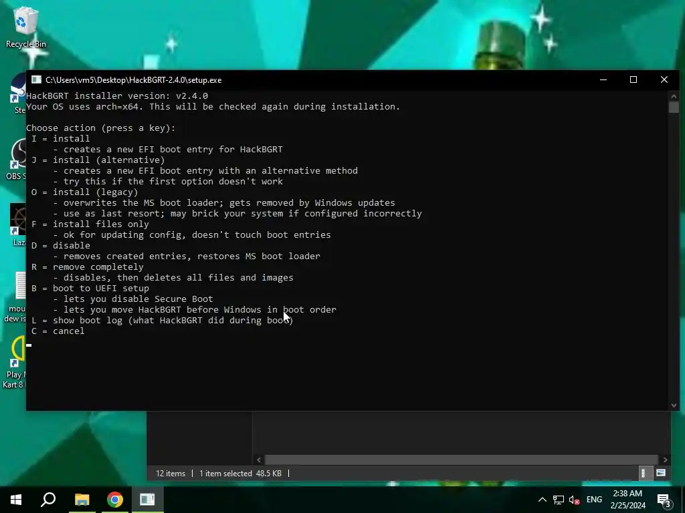This screenshot has height=513, width=685.
Task: Switch Explorer to large icons view
Action: tap(661, 474)
